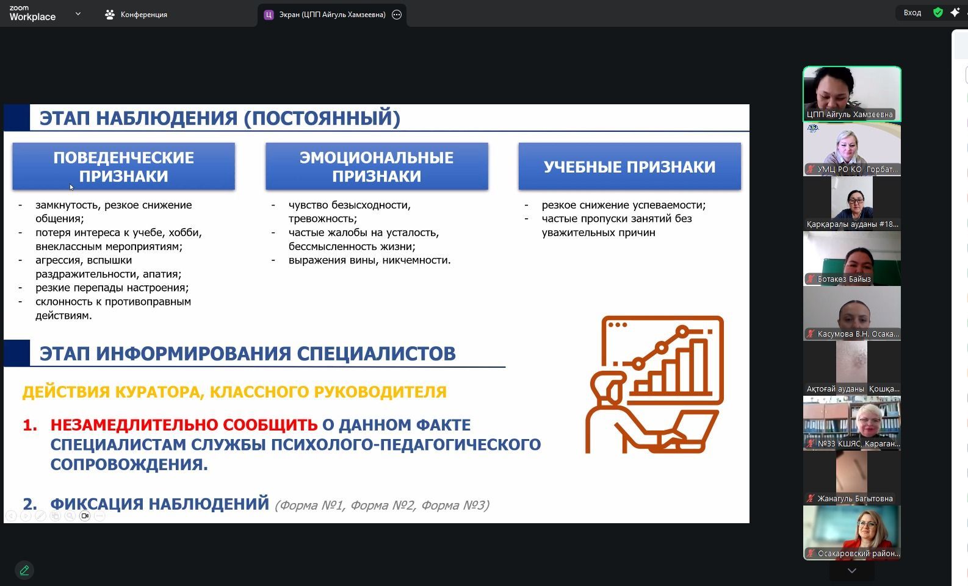This screenshot has width=968, height=586.
Task: Click the next slide arrow icon
Action: coord(26,516)
